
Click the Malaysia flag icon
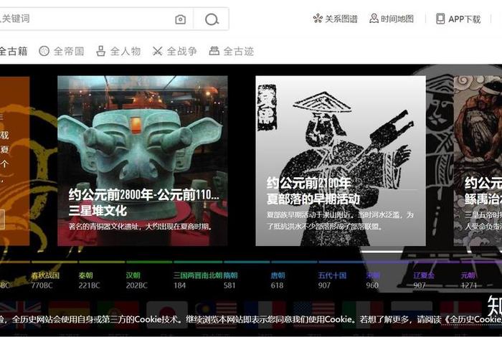click(216, 315)
